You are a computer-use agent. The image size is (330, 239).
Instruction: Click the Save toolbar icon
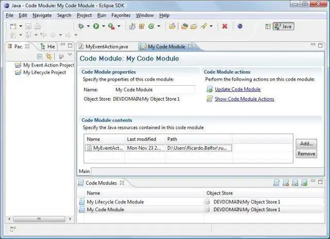(28, 26)
